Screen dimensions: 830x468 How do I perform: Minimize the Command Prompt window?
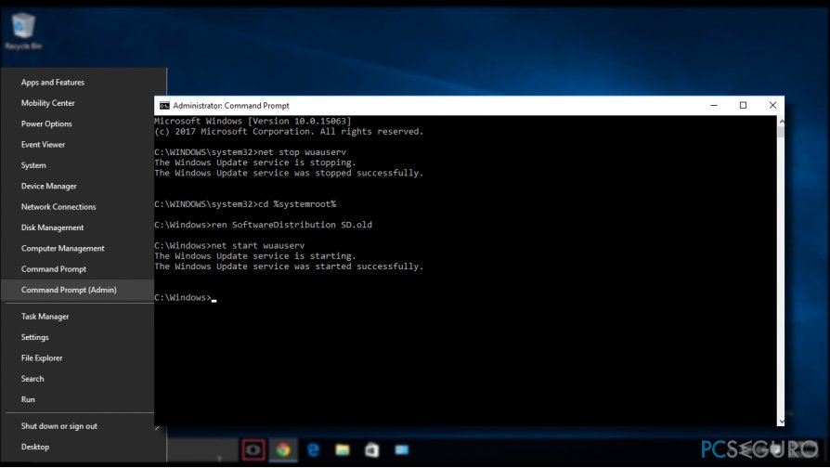714,105
